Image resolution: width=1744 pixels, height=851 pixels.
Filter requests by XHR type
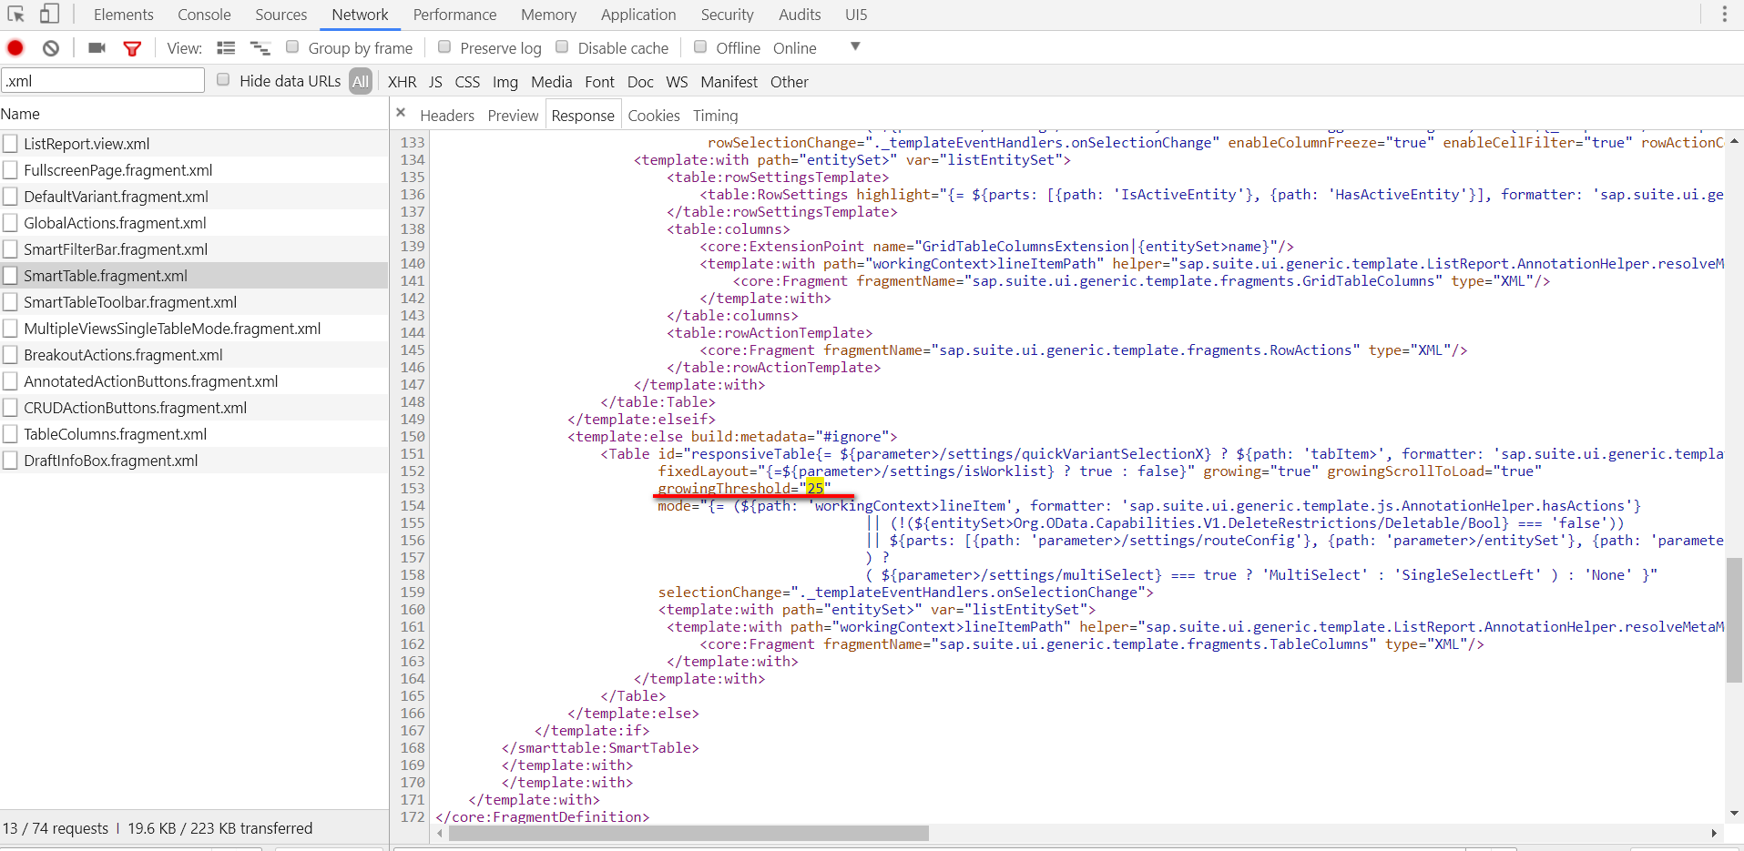[403, 82]
